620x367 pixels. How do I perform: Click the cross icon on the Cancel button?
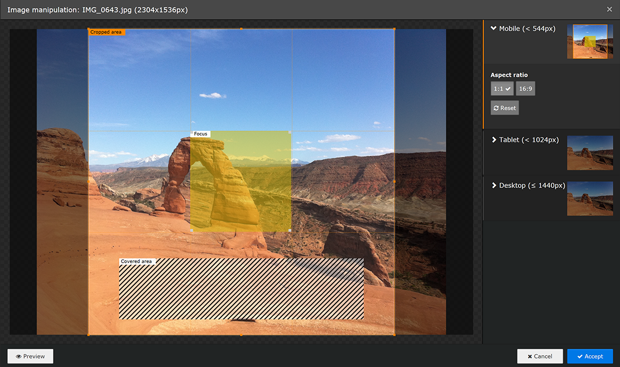click(x=529, y=356)
